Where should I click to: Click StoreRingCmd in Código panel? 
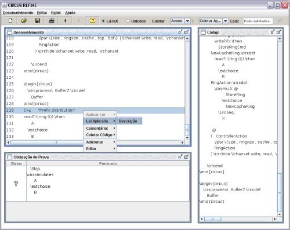click(x=232, y=47)
